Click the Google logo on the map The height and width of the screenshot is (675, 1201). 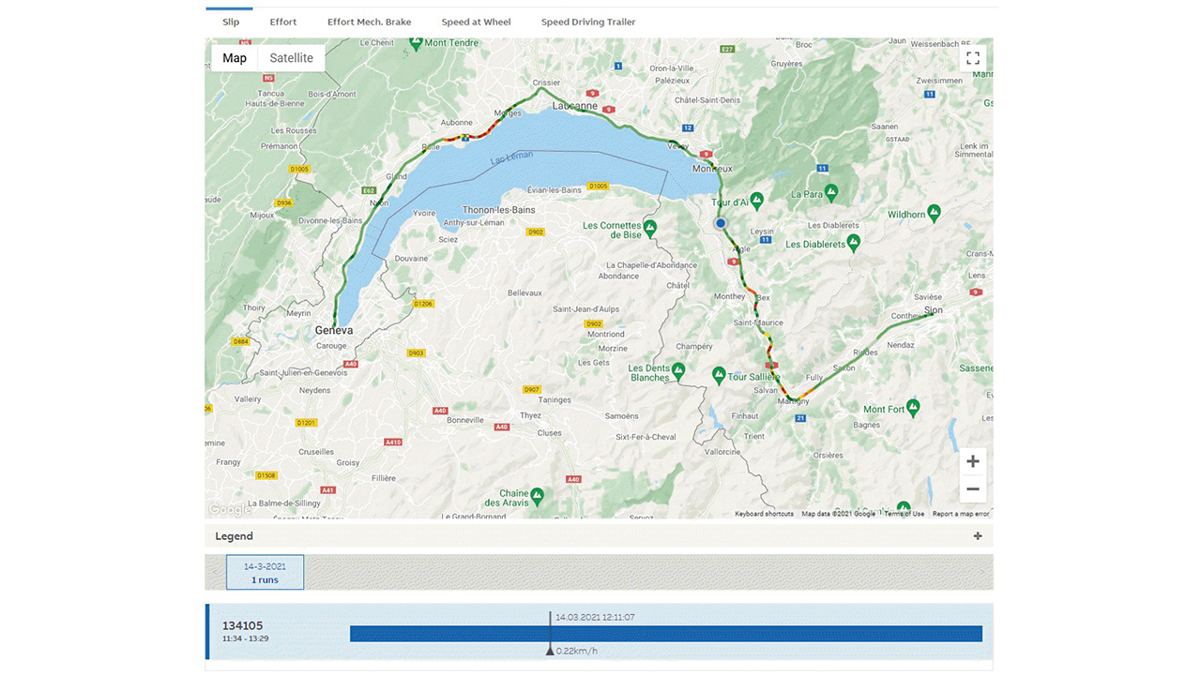click(228, 509)
